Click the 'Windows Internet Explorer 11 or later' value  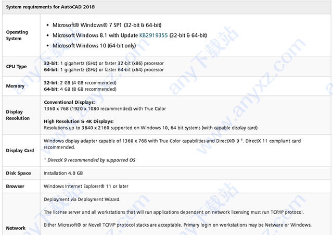point(86,187)
